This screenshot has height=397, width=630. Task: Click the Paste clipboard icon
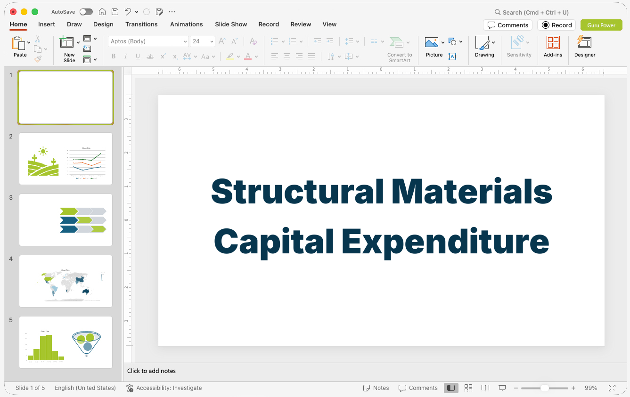pos(18,43)
